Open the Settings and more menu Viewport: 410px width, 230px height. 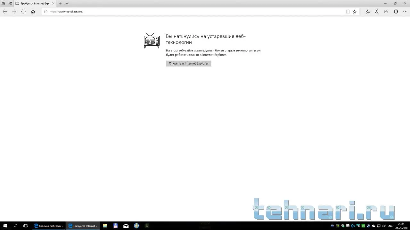tap(405, 11)
